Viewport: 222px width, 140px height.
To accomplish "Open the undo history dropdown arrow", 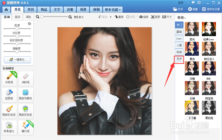I will tap(111, 17).
